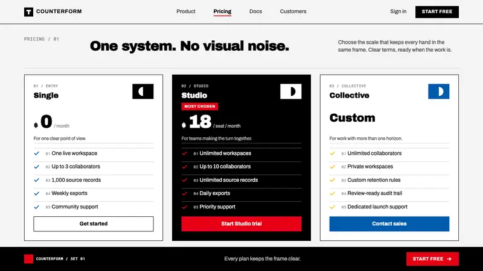Click the checkmark beside 1,000 source records
This screenshot has width=483, height=271.
[x=37, y=180]
